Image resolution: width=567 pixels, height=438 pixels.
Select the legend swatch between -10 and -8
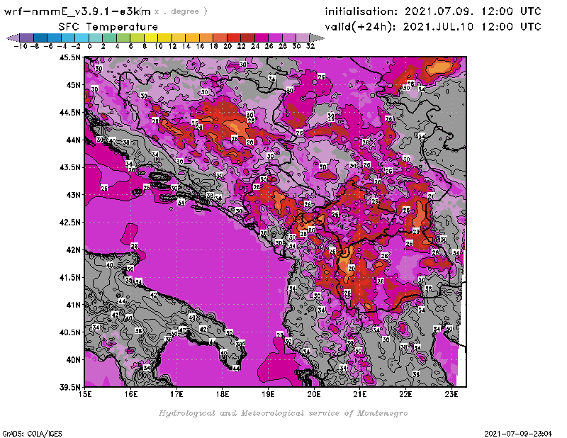click(x=27, y=38)
